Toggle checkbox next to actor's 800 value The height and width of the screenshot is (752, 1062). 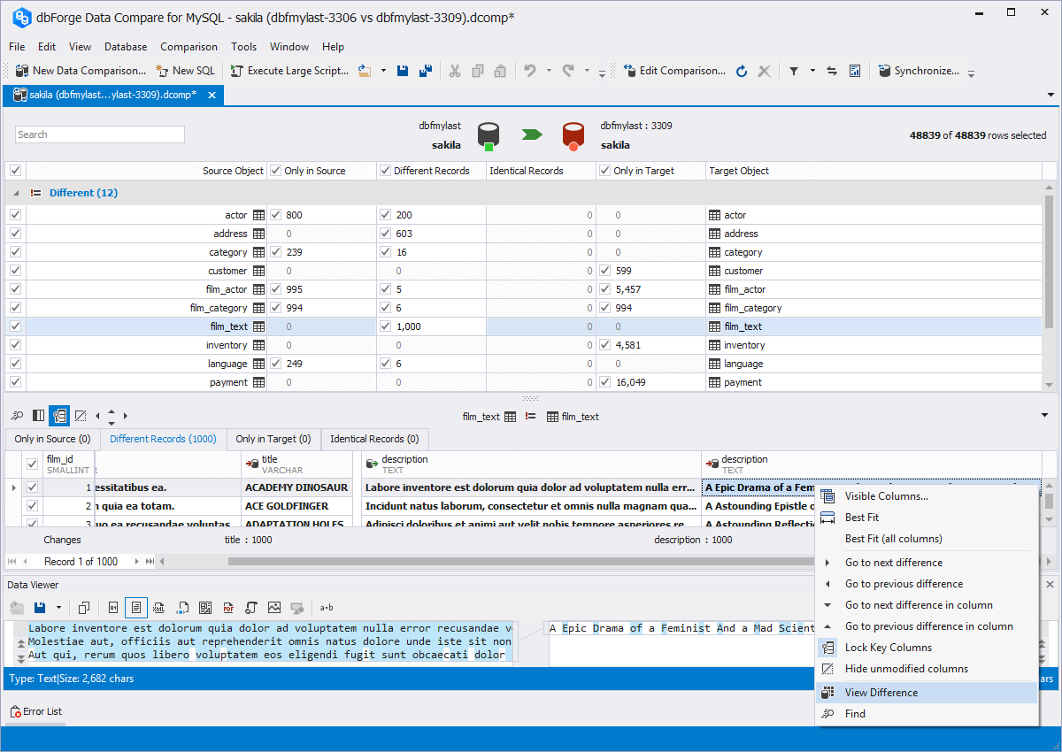[275, 215]
